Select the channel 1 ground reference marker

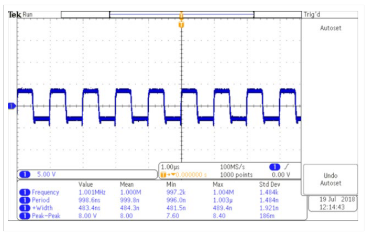coord(12,106)
